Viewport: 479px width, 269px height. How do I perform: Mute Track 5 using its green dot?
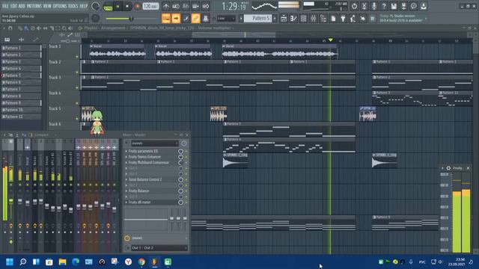(77, 119)
